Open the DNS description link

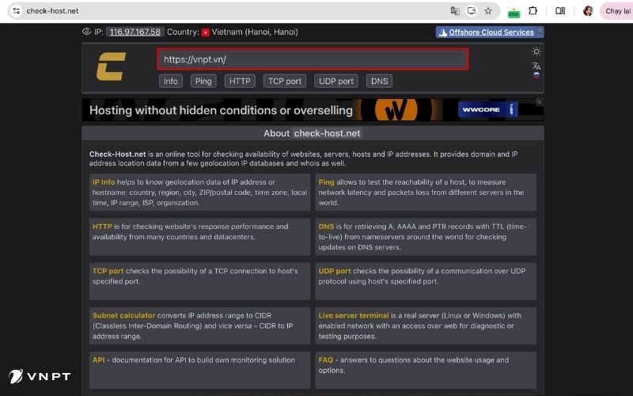click(x=326, y=227)
